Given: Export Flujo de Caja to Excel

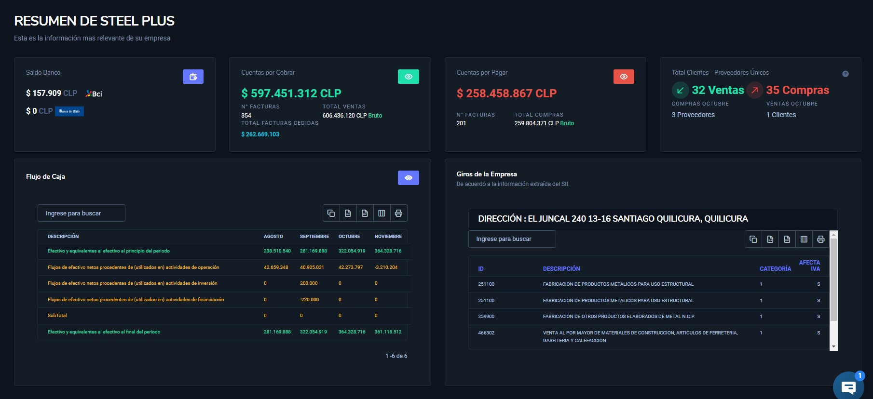Looking at the screenshot, I should click(x=348, y=213).
